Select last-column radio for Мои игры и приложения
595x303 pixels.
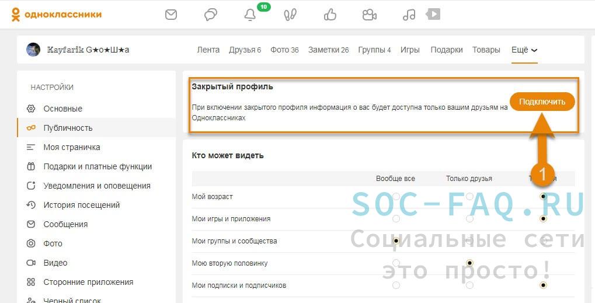click(544, 219)
